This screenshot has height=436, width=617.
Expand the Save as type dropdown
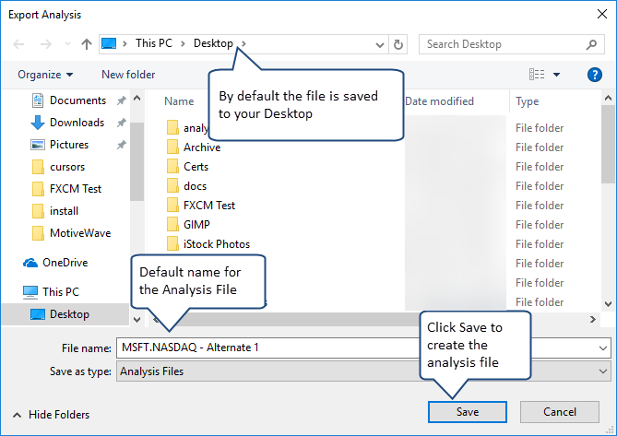(603, 371)
